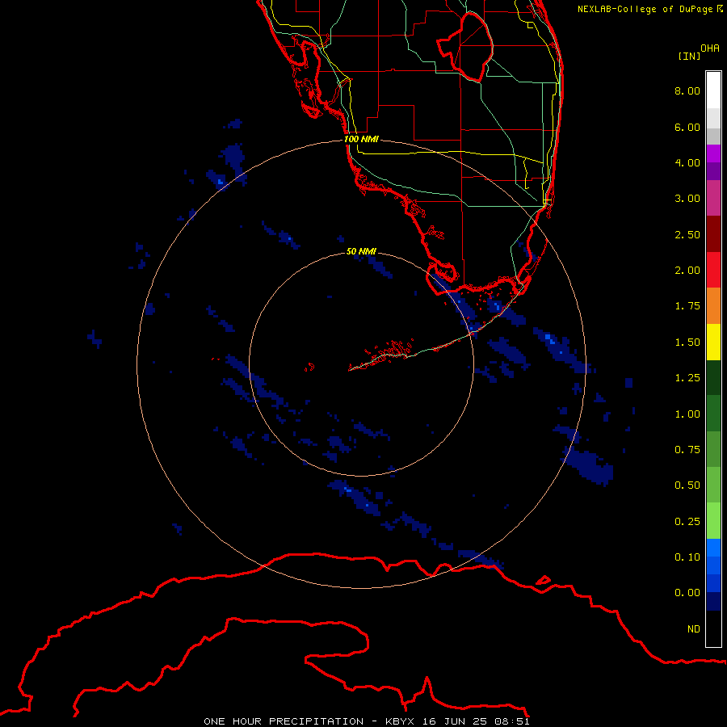The height and width of the screenshot is (727, 727).
Task: Click the OHA product label above legend
Action: click(710, 48)
